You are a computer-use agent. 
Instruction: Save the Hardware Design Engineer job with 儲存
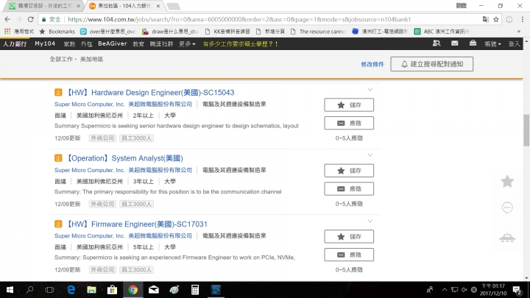(x=349, y=104)
